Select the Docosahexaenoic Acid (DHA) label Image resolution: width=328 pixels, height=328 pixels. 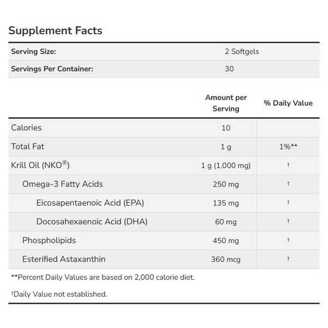(92, 222)
